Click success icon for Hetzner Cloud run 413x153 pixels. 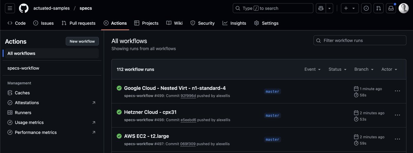[x=119, y=112]
